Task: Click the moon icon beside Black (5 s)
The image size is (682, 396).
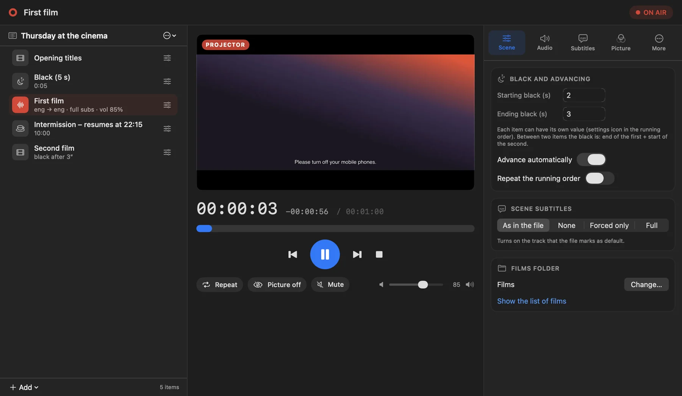Action: [20, 81]
